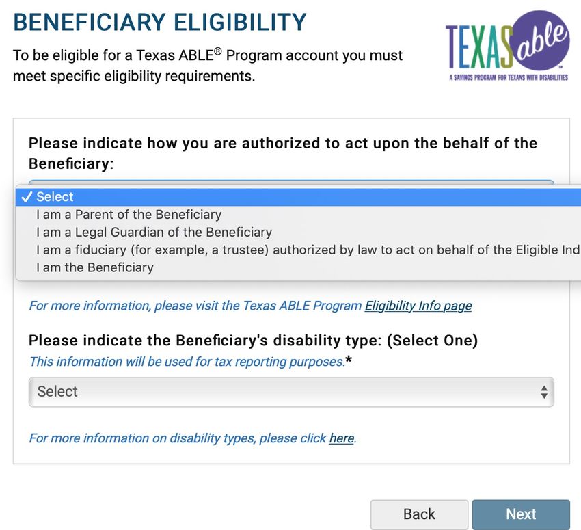This screenshot has height=530, width=581.
Task: Choose the fiduciary trustee option
Action: (298, 250)
